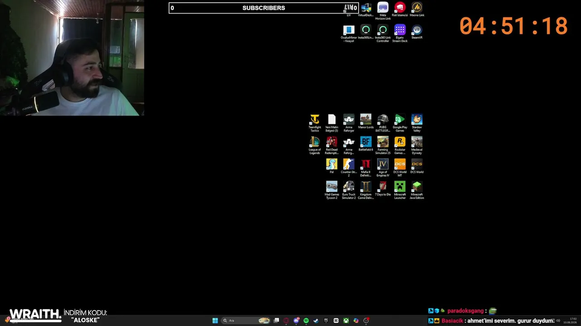Open Google Play Games shortcut
This screenshot has width=581, height=326.
click(400, 123)
